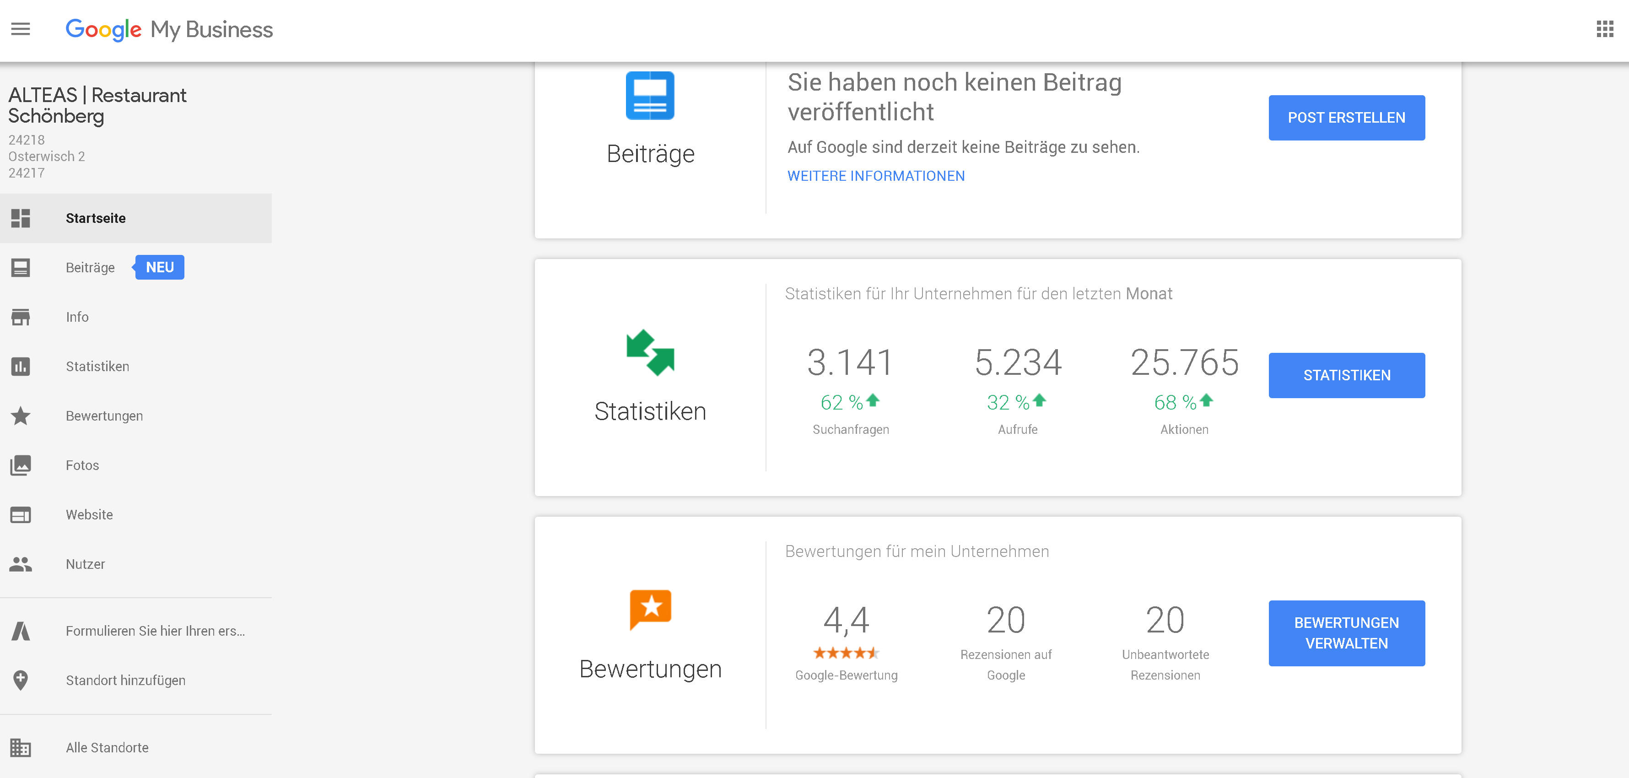
Task: Click the 25.765 Aktionen value
Action: pos(1184,362)
